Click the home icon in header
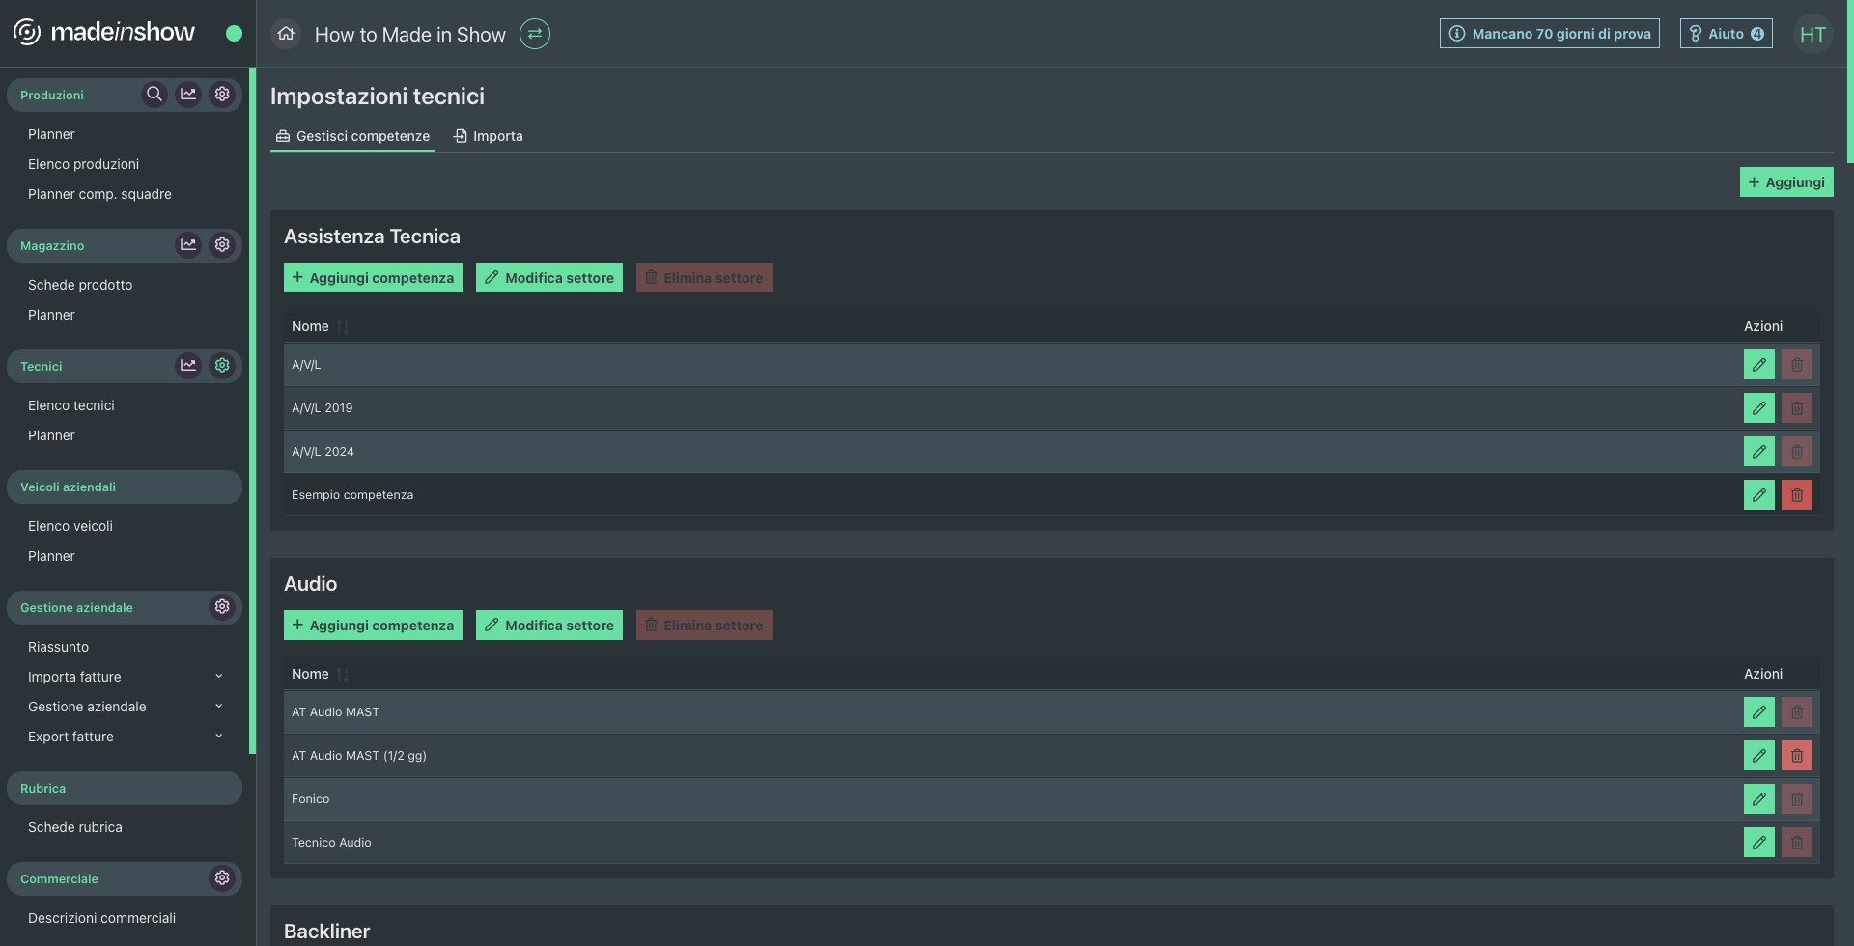Screen dimensions: 1854x946 point(286,35)
